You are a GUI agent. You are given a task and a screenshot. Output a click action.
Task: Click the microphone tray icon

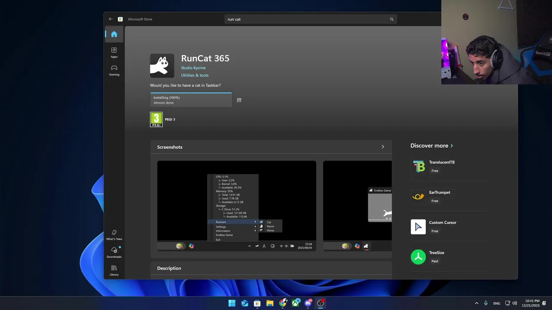click(486, 303)
